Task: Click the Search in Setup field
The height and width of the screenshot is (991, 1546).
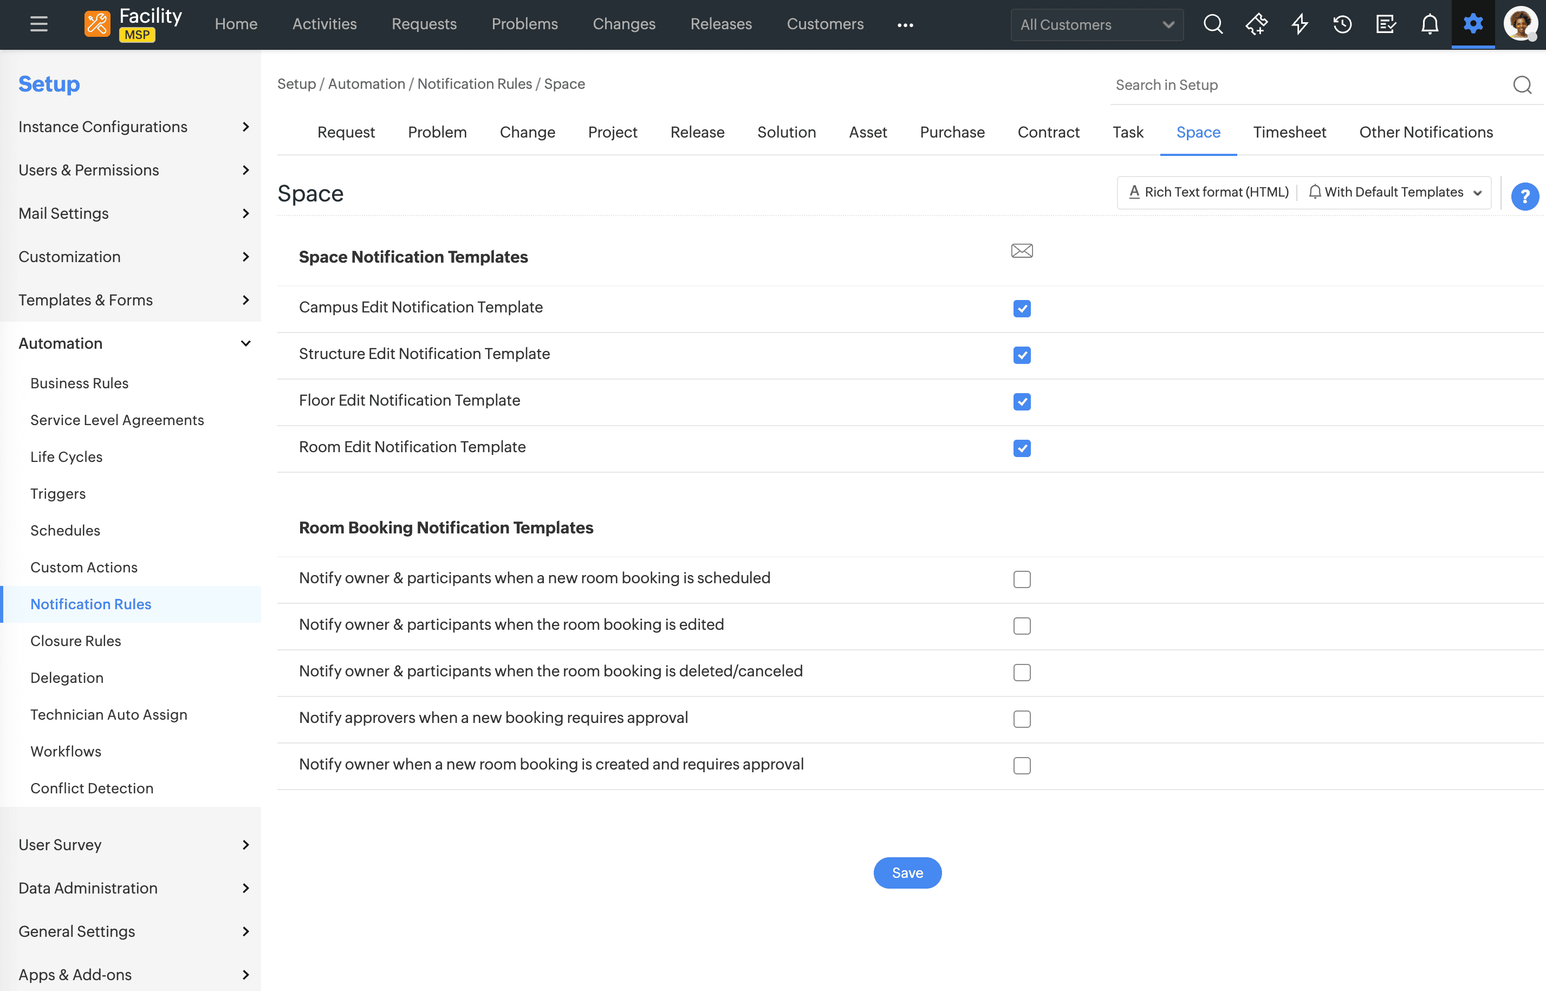Action: tap(1307, 85)
